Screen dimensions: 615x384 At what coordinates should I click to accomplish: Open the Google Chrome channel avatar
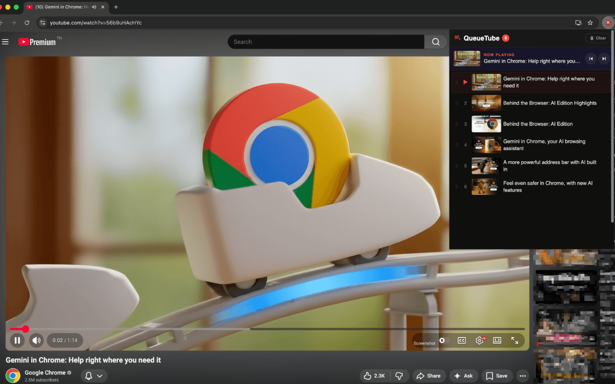point(13,375)
